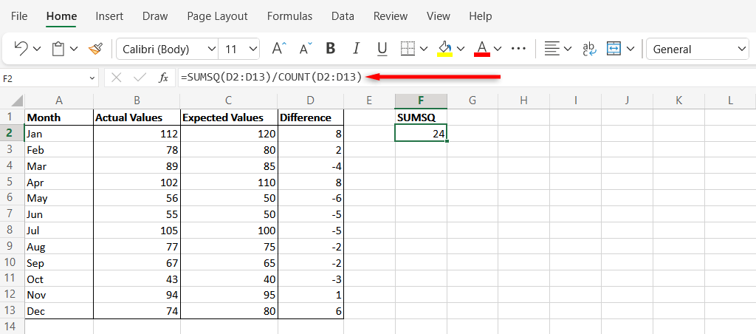Select the Format Painter brush
Image resolution: width=756 pixels, height=334 pixels.
point(95,49)
